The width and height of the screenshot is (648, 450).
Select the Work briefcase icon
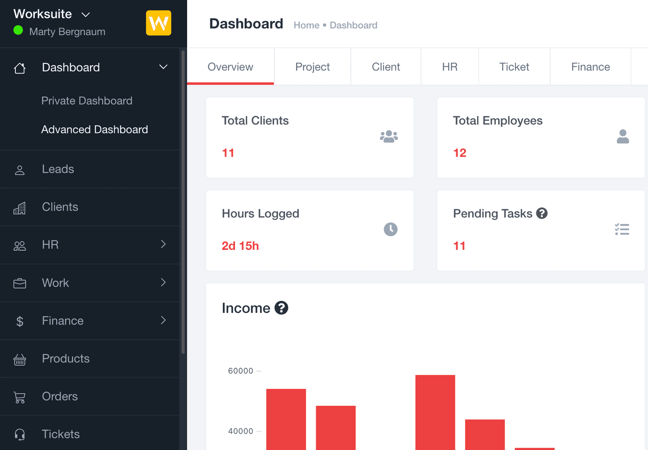19,283
